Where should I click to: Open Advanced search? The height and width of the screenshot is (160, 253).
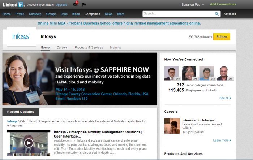230,14
